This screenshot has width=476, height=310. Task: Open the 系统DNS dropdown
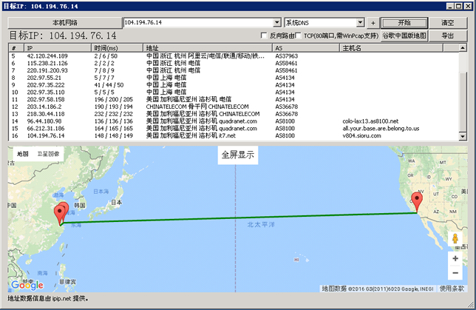360,23
